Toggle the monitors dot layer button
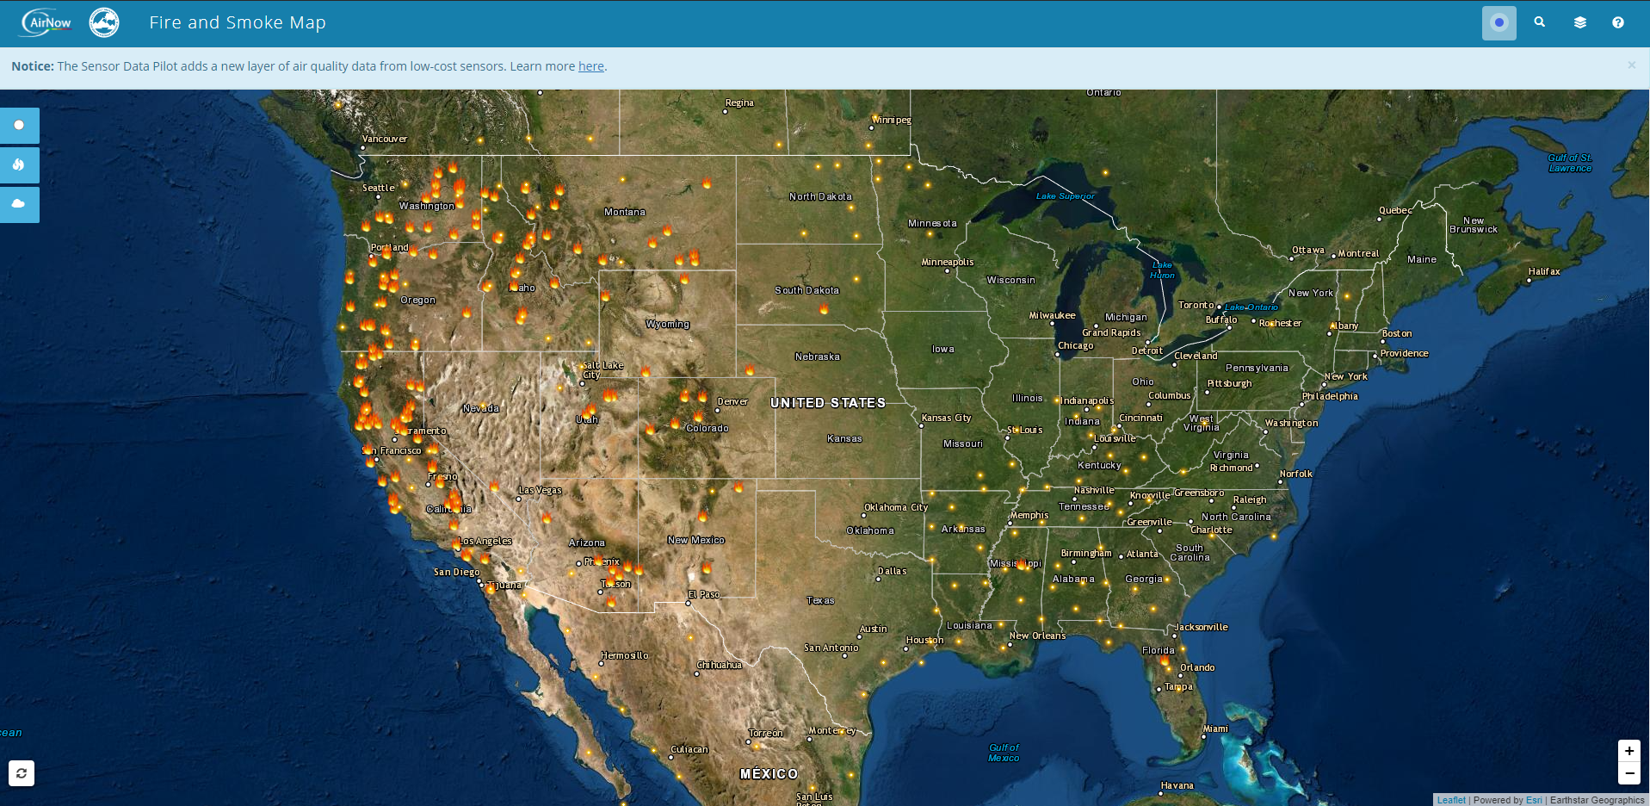 tap(19, 126)
